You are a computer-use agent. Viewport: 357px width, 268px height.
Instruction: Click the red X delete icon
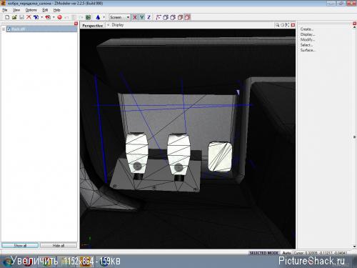[x=29, y=17]
